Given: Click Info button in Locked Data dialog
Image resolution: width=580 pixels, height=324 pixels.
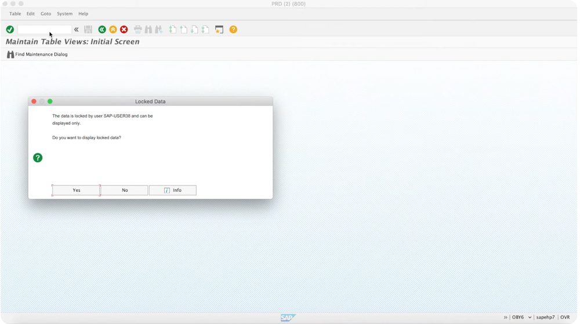Looking at the screenshot, I should [173, 190].
